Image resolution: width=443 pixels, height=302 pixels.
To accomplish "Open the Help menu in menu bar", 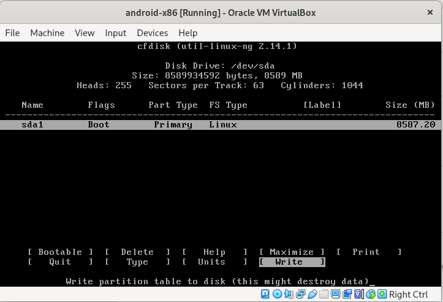I will tap(187, 33).
